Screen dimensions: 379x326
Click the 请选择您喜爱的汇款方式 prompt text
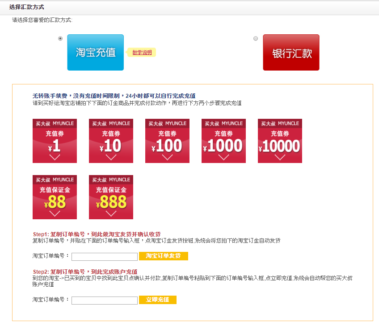pos(42,20)
